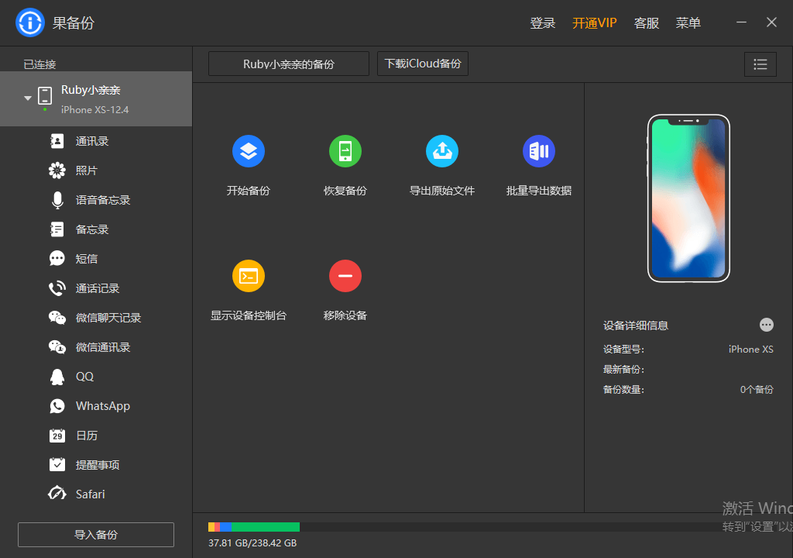Click the 开始备份 label
This screenshot has width=793, height=558.
(x=249, y=191)
